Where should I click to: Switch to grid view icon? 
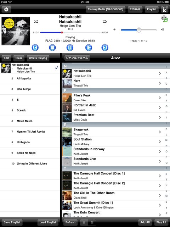92,222
